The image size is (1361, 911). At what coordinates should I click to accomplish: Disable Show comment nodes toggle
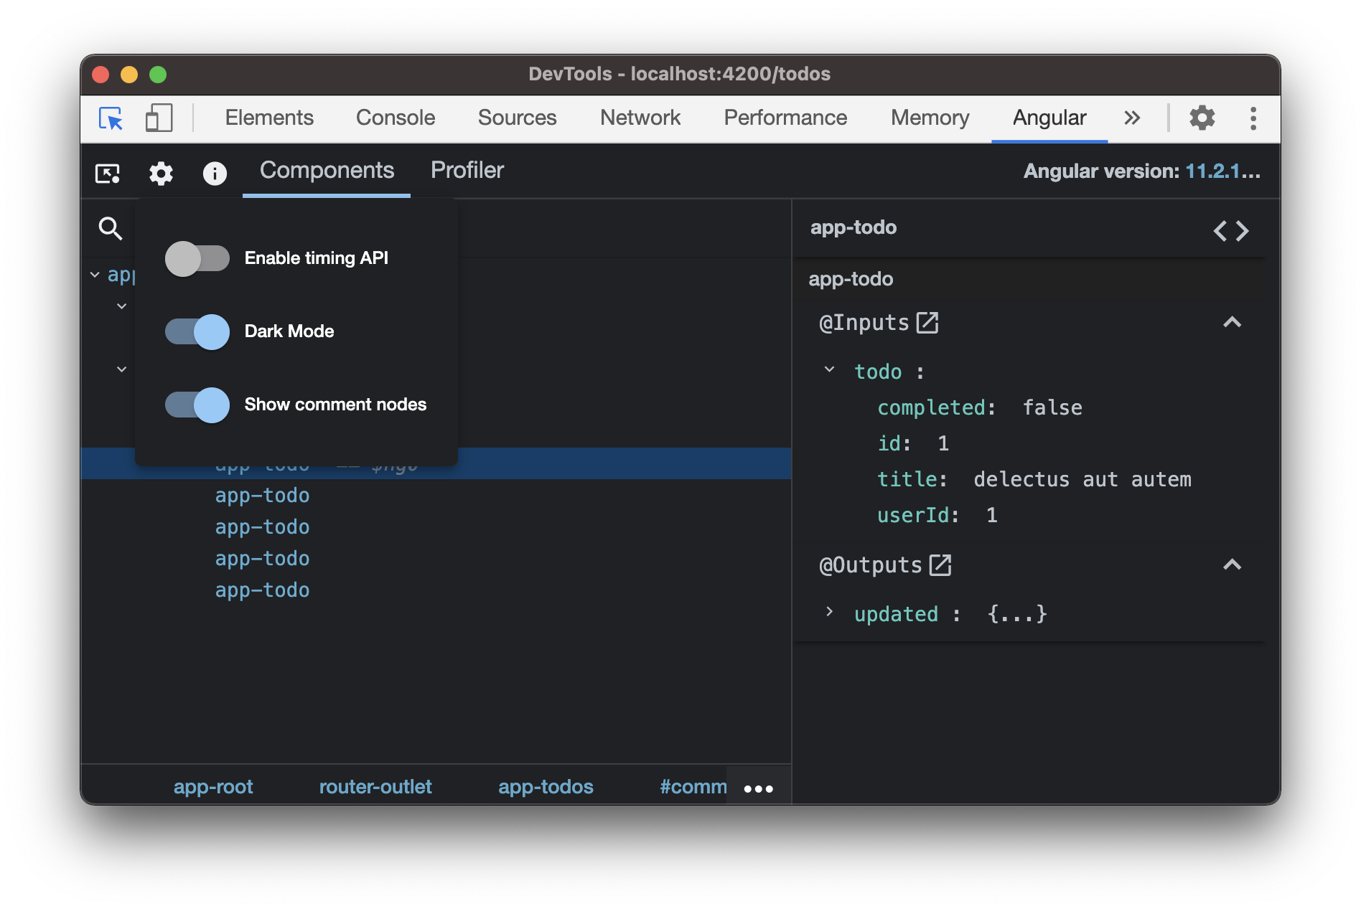point(197,405)
